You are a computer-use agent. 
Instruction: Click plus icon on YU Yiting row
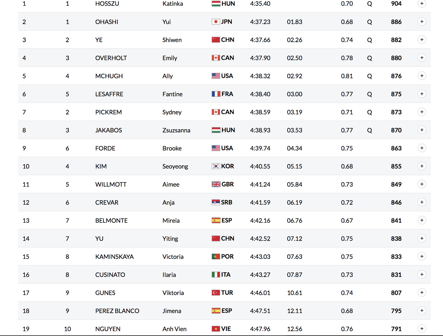point(422,238)
